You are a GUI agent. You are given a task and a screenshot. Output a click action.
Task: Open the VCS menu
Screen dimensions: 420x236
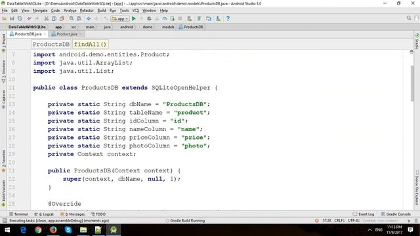[x=136, y=10]
